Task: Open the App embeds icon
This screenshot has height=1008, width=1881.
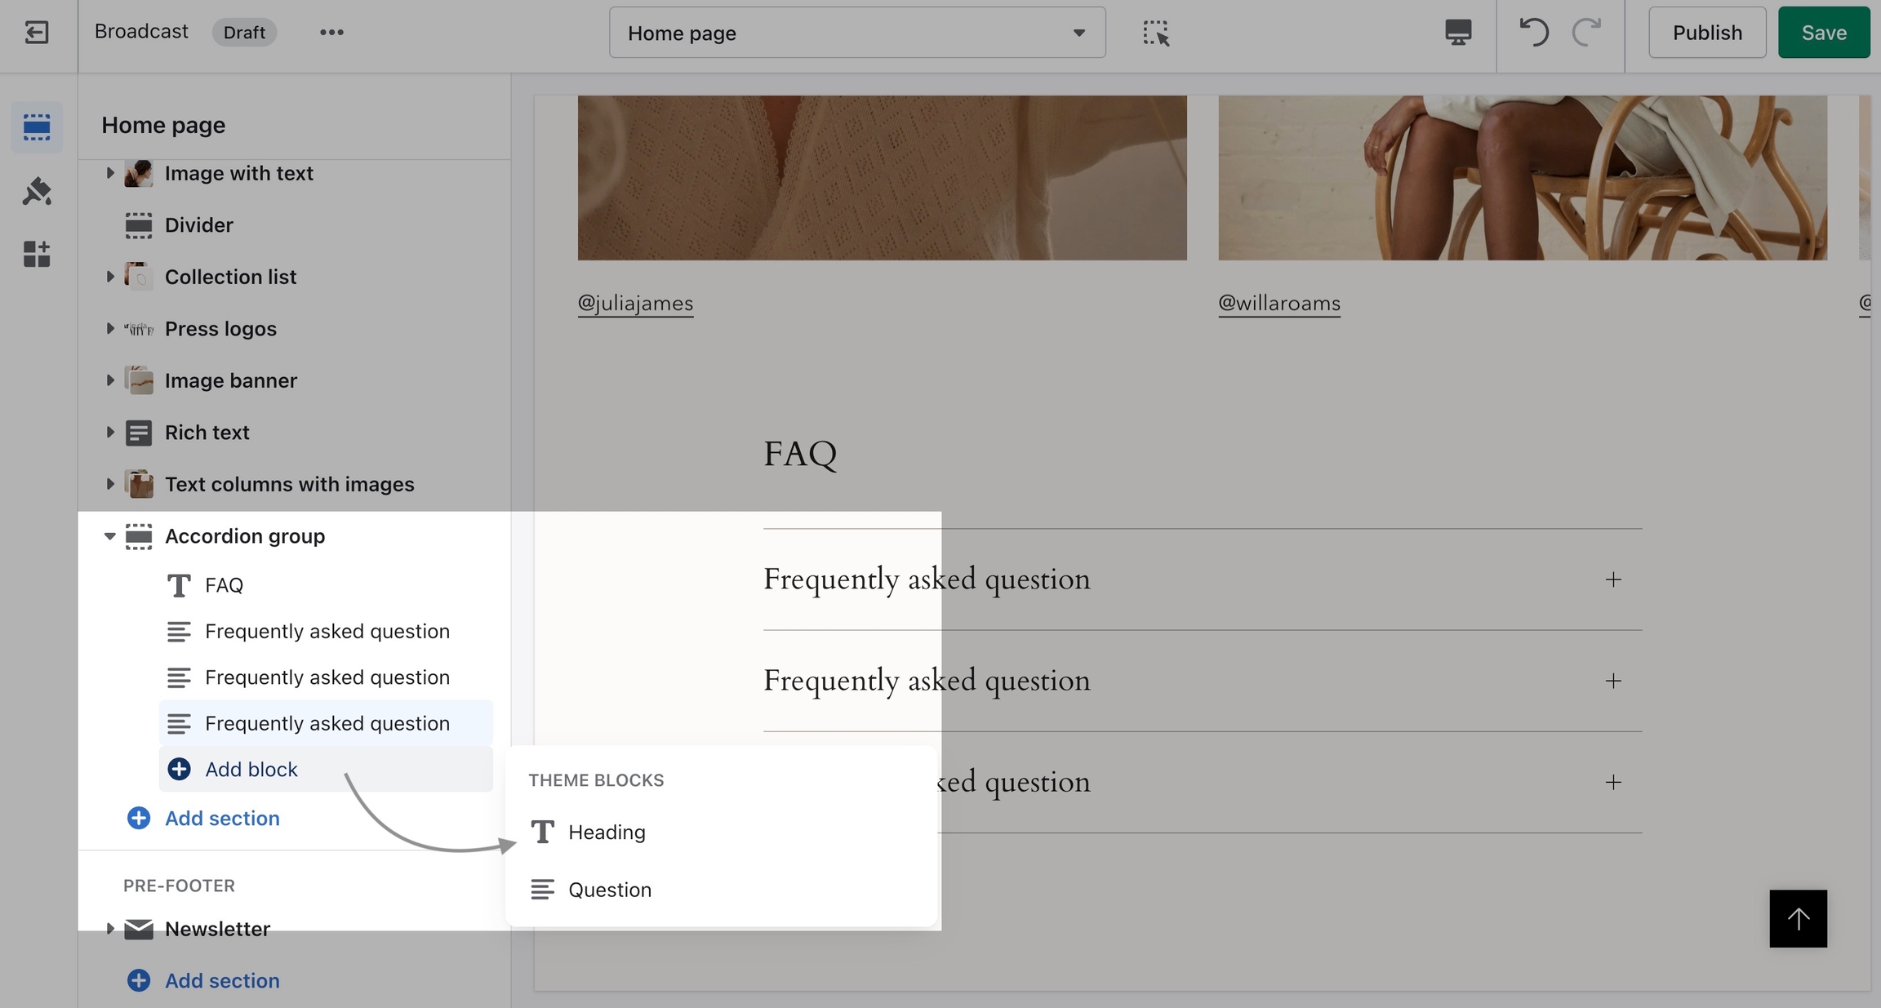Action: click(x=37, y=254)
